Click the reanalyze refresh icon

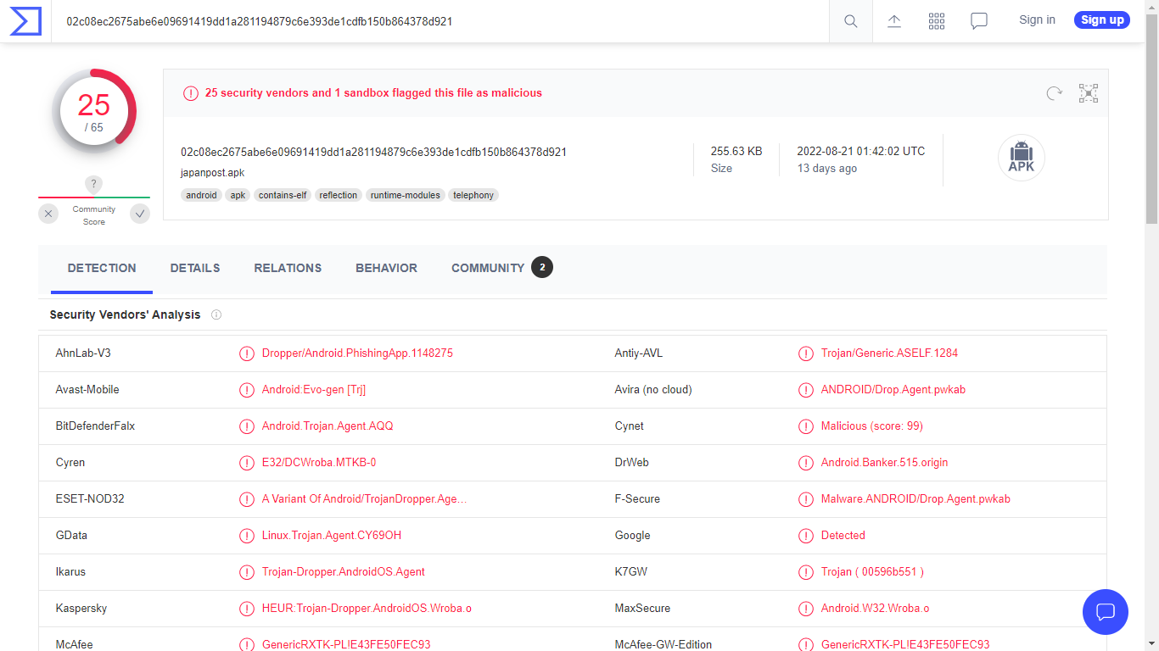click(x=1054, y=93)
